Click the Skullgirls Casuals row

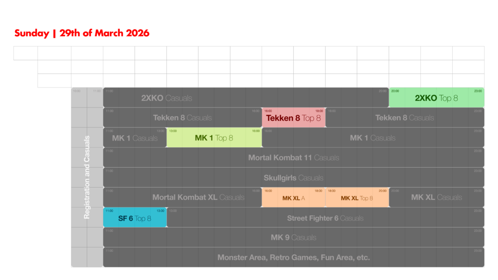point(293,178)
